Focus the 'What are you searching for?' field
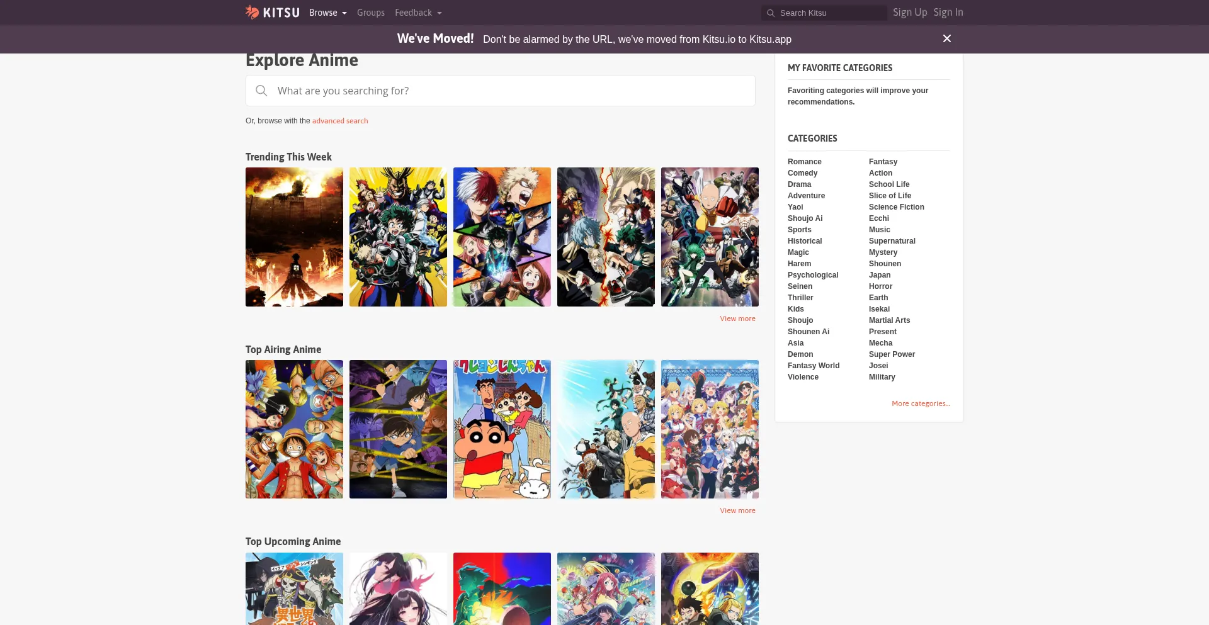1209x625 pixels. [510, 91]
